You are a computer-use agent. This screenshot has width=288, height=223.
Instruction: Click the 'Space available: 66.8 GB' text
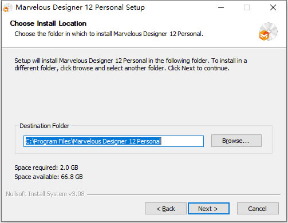tap(49, 177)
